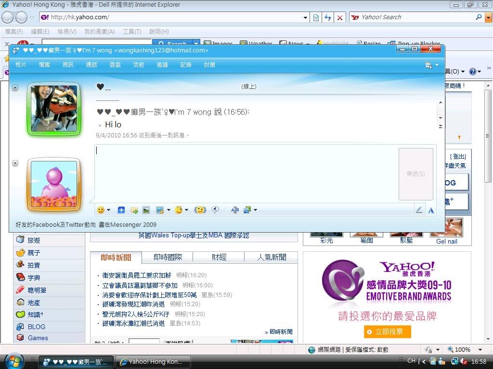Image resolution: width=493 pixels, height=369 pixels.
Task: Click the nudge icon in chat toolbar
Action: point(200,210)
